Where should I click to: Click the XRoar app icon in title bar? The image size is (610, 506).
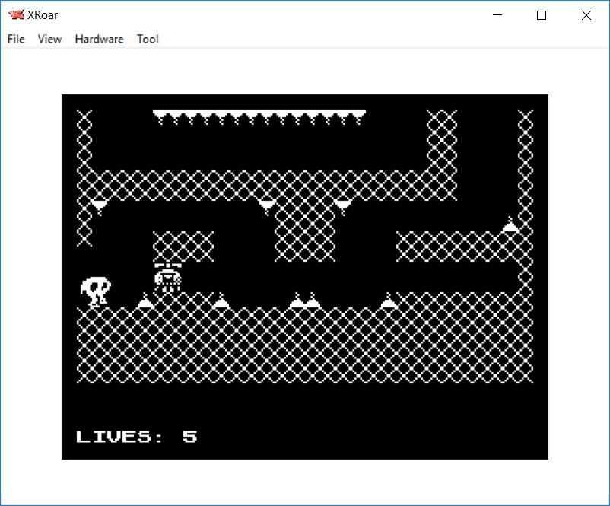coord(15,15)
